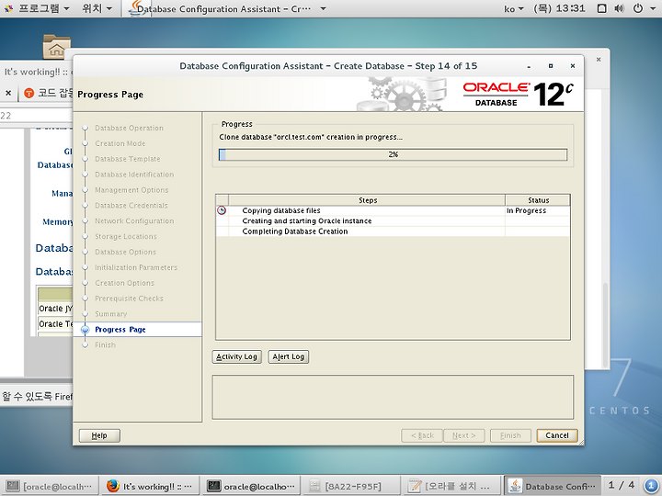Click the in-progress clock icon for Copying database files

click(x=222, y=210)
